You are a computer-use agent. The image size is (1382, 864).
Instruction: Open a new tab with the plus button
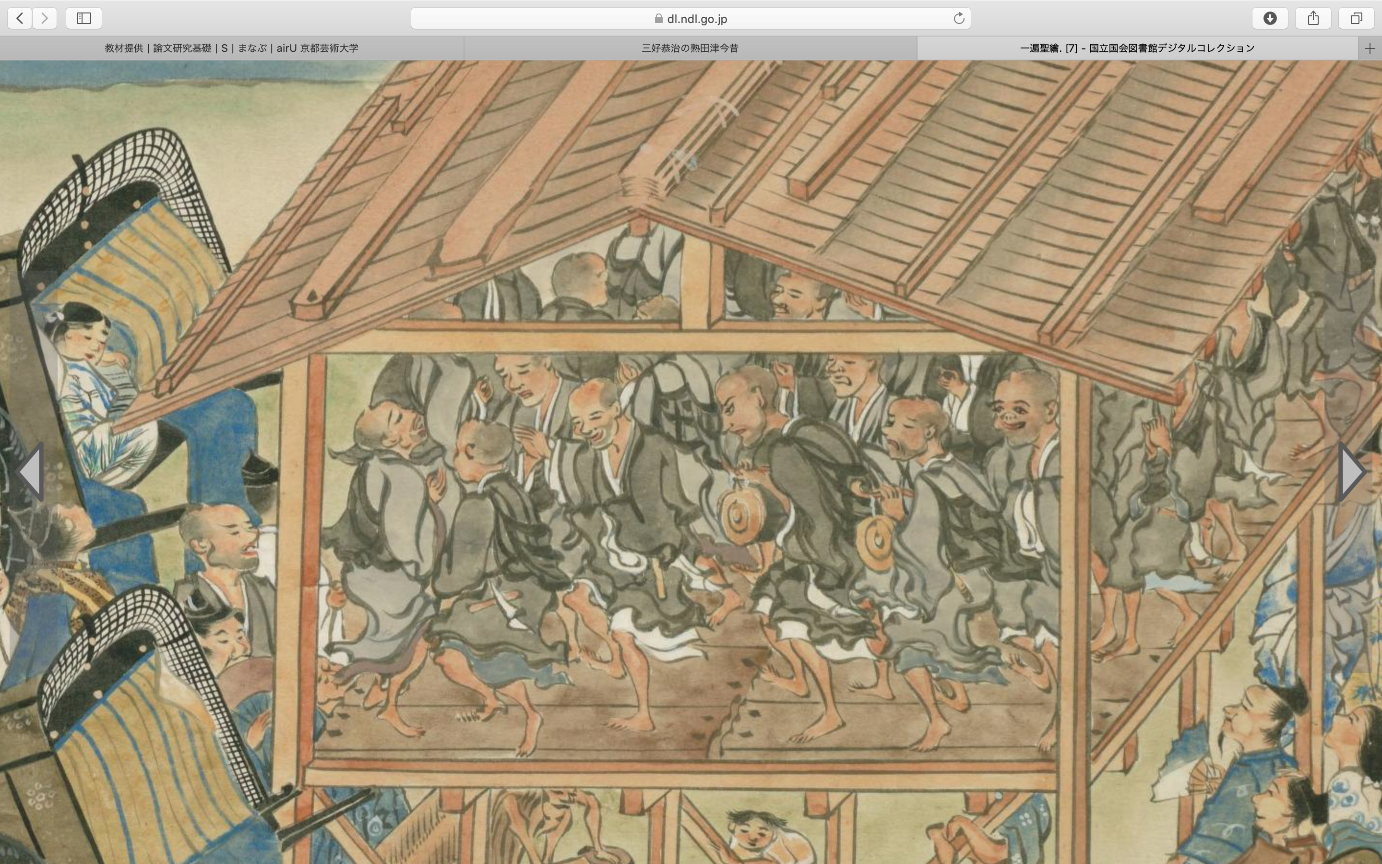point(1370,48)
